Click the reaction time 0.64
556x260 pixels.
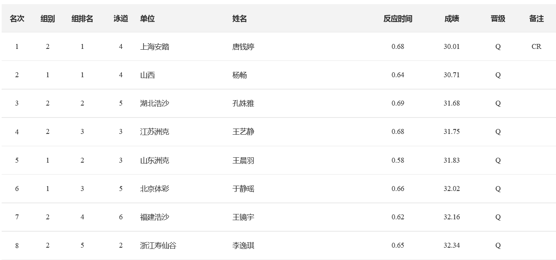[398, 75]
